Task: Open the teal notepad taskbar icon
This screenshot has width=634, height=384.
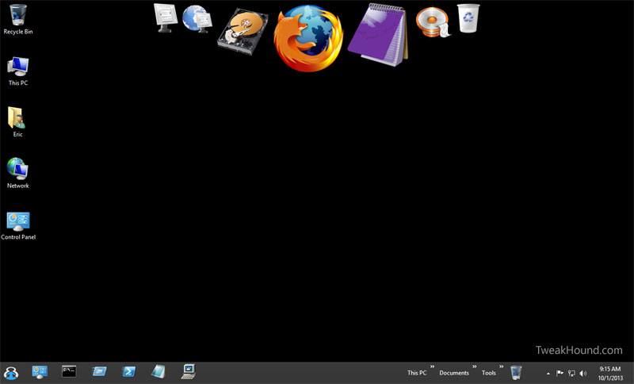Action: [158, 371]
